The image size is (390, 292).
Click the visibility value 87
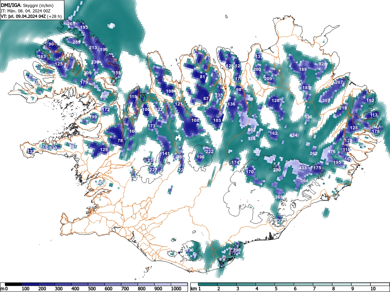(x=206, y=99)
